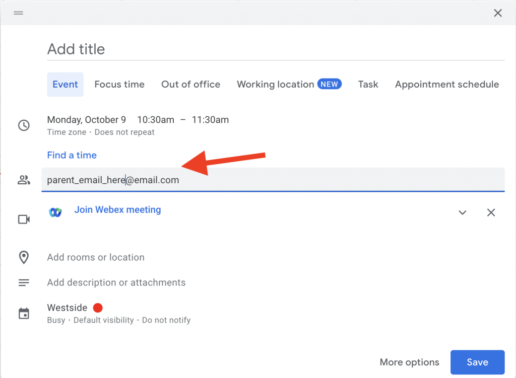Open the Westside calendar selector
Screen dimensions: 516x378
click(67, 308)
